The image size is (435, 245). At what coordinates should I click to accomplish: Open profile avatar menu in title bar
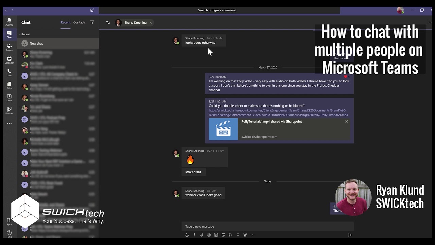coord(401,10)
